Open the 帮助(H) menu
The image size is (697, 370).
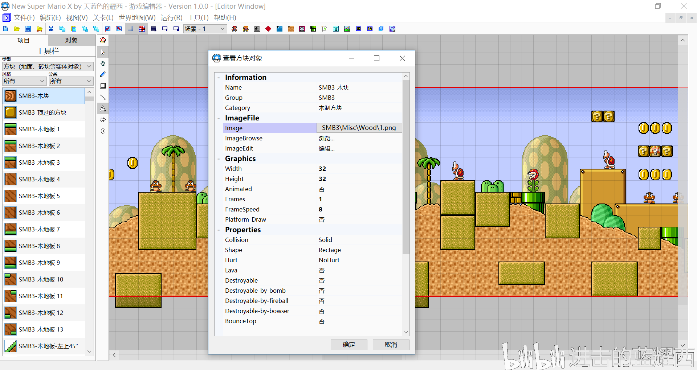click(x=225, y=17)
